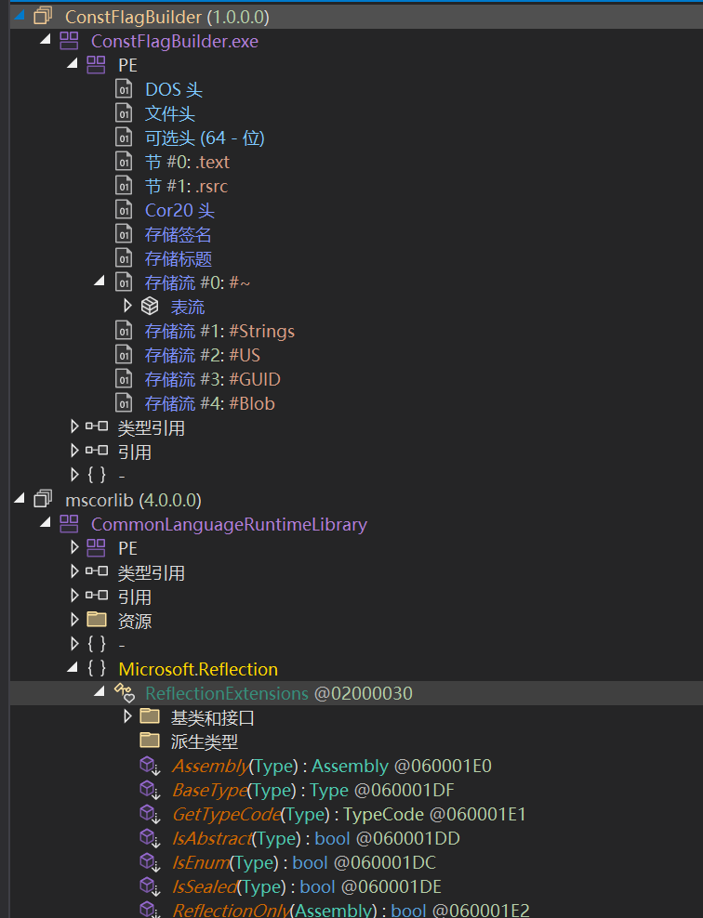Expand the 基类和接口 folder
This screenshot has height=918, width=703.
coord(128,717)
